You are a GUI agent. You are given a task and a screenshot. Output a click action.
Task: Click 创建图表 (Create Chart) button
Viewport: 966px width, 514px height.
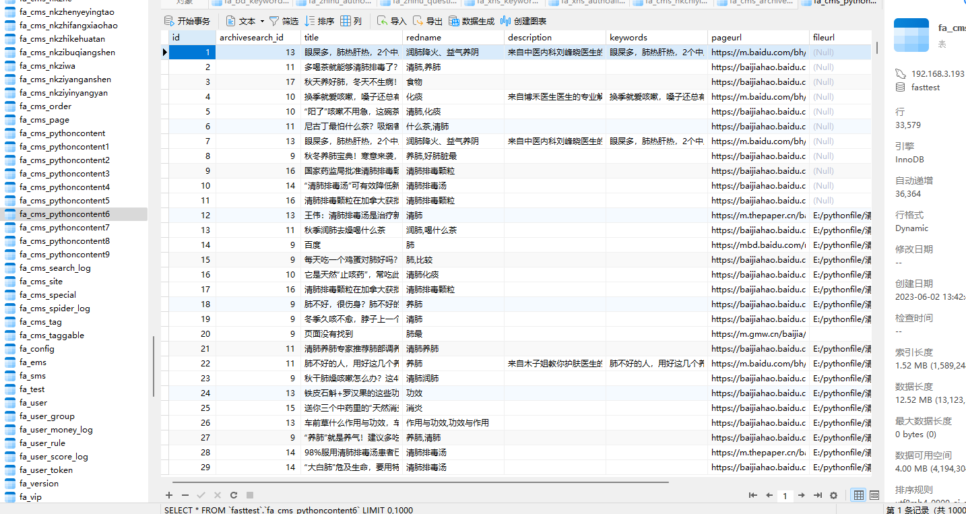(524, 22)
